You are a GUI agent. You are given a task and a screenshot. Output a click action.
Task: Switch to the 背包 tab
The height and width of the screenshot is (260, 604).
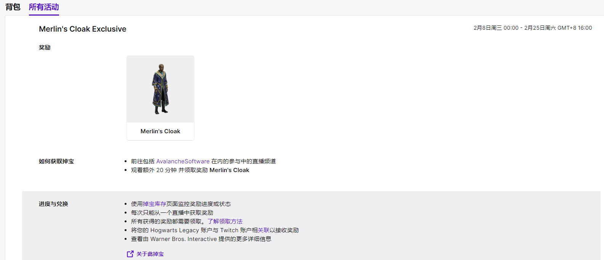(x=13, y=7)
